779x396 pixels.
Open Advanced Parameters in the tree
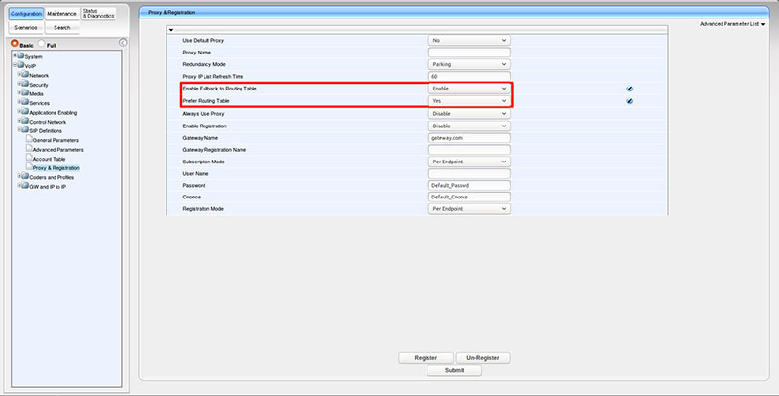coord(58,150)
